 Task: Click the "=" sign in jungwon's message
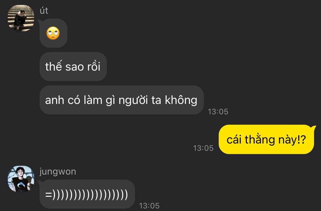click(49, 194)
